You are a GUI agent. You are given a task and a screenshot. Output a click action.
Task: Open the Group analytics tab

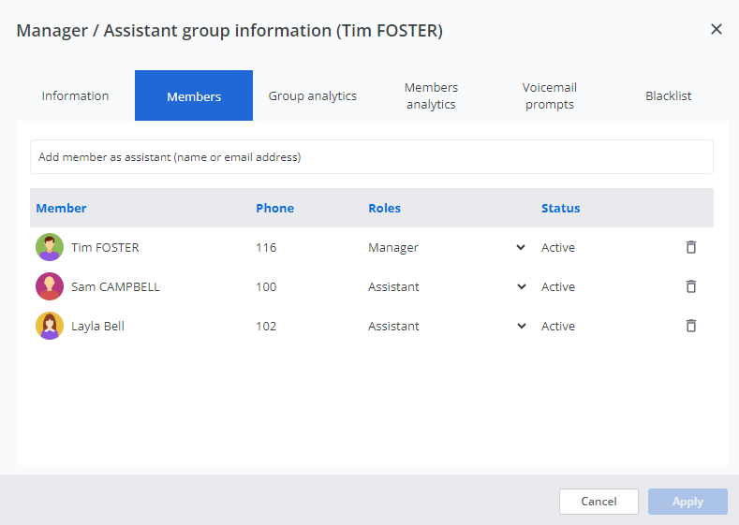point(313,96)
